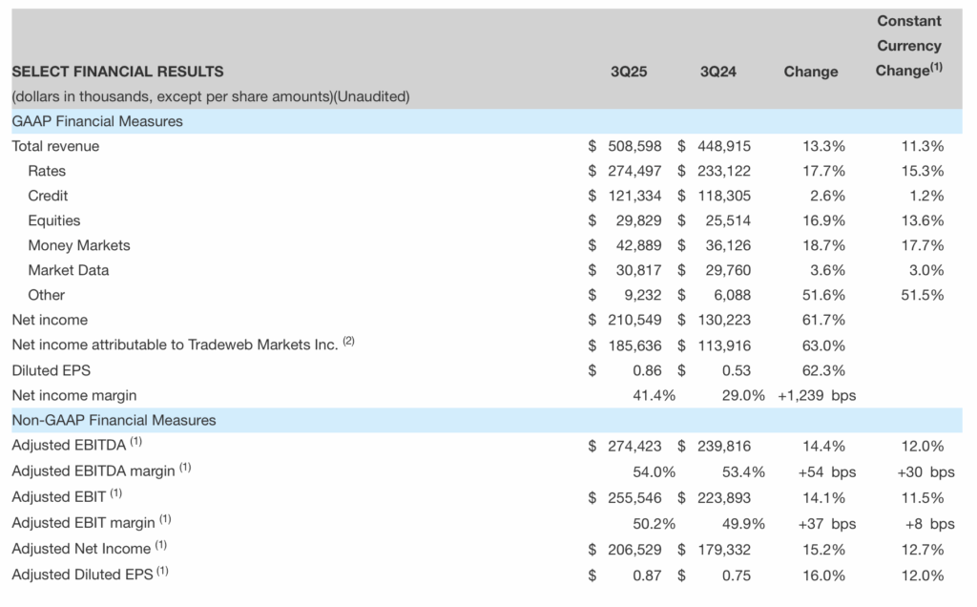Click the 3Q25 column header
The image size is (977, 607).
[629, 72]
